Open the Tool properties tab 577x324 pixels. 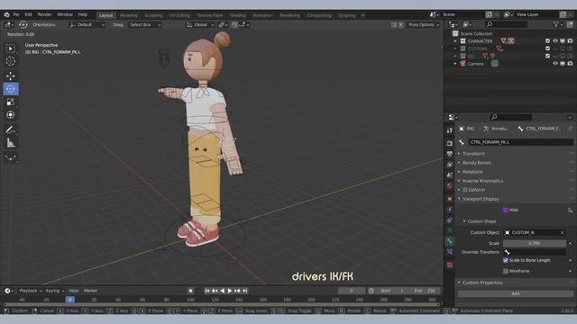[x=450, y=130]
